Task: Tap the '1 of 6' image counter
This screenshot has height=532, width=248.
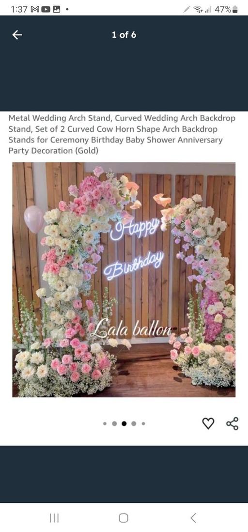Action: pyautogui.click(x=124, y=34)
